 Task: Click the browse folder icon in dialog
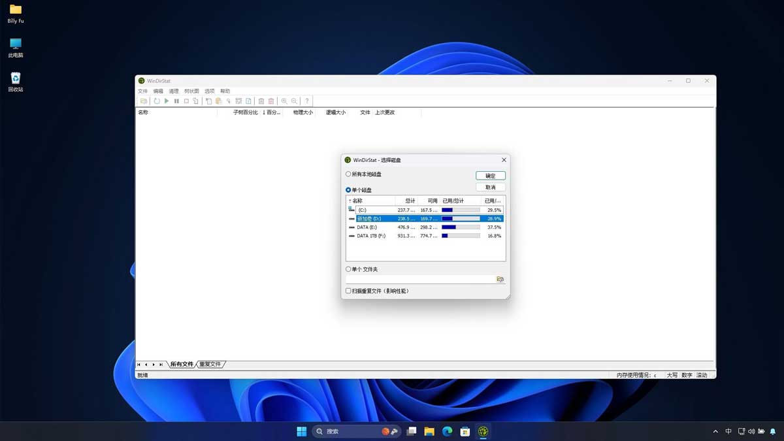[x=500, y=279]
